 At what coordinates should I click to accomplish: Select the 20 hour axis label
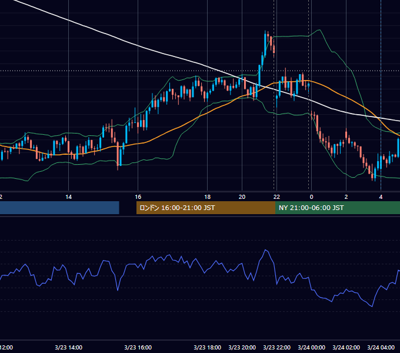pos(242,197)
